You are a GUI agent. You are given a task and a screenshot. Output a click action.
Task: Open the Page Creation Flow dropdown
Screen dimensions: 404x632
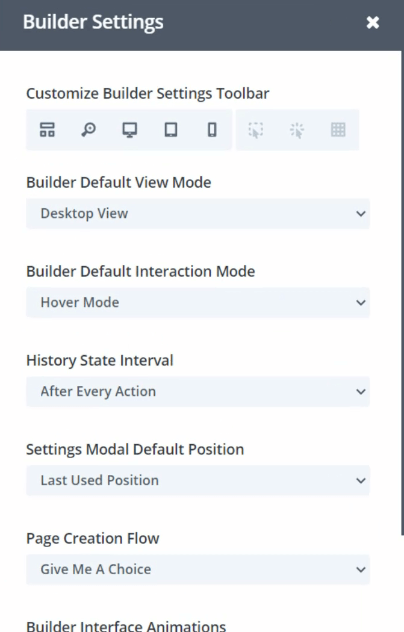197,570
